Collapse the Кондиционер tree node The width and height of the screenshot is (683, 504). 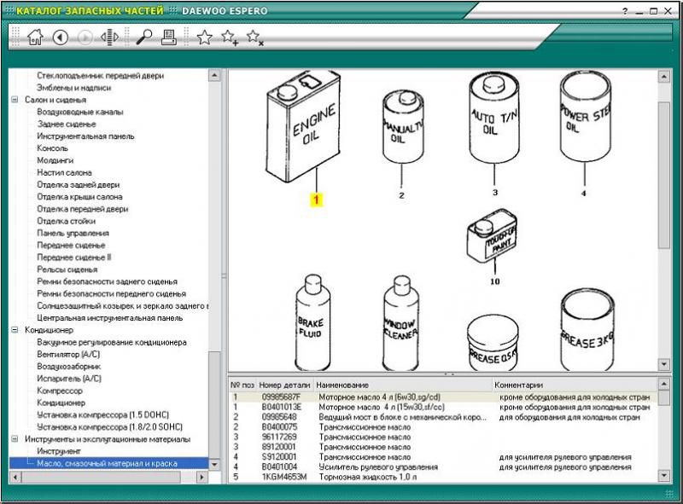click(15, 330)
